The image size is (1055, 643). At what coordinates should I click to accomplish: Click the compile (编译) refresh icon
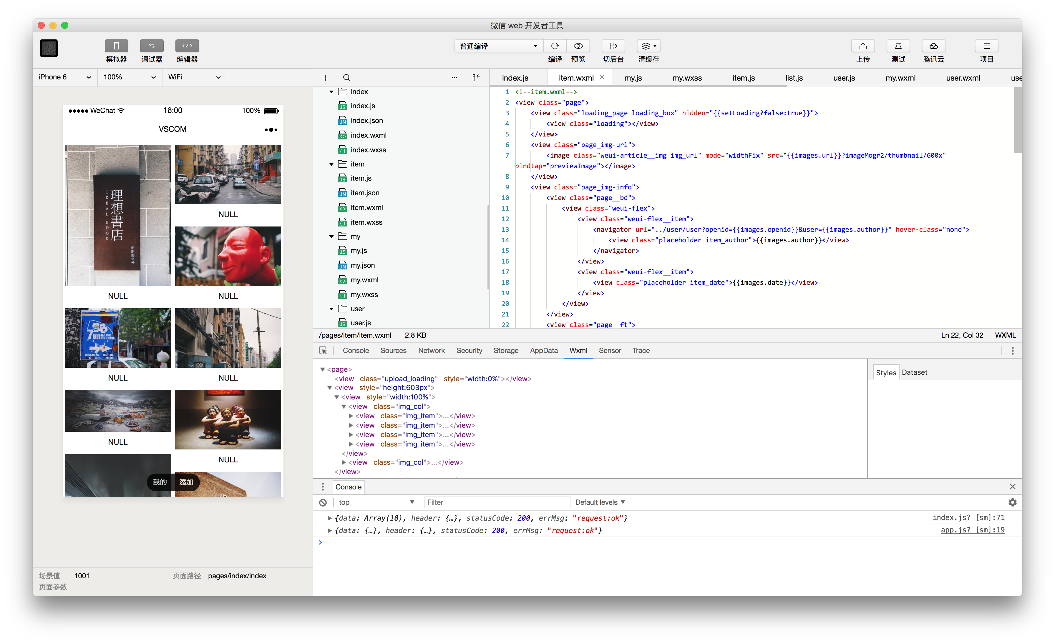555,46
